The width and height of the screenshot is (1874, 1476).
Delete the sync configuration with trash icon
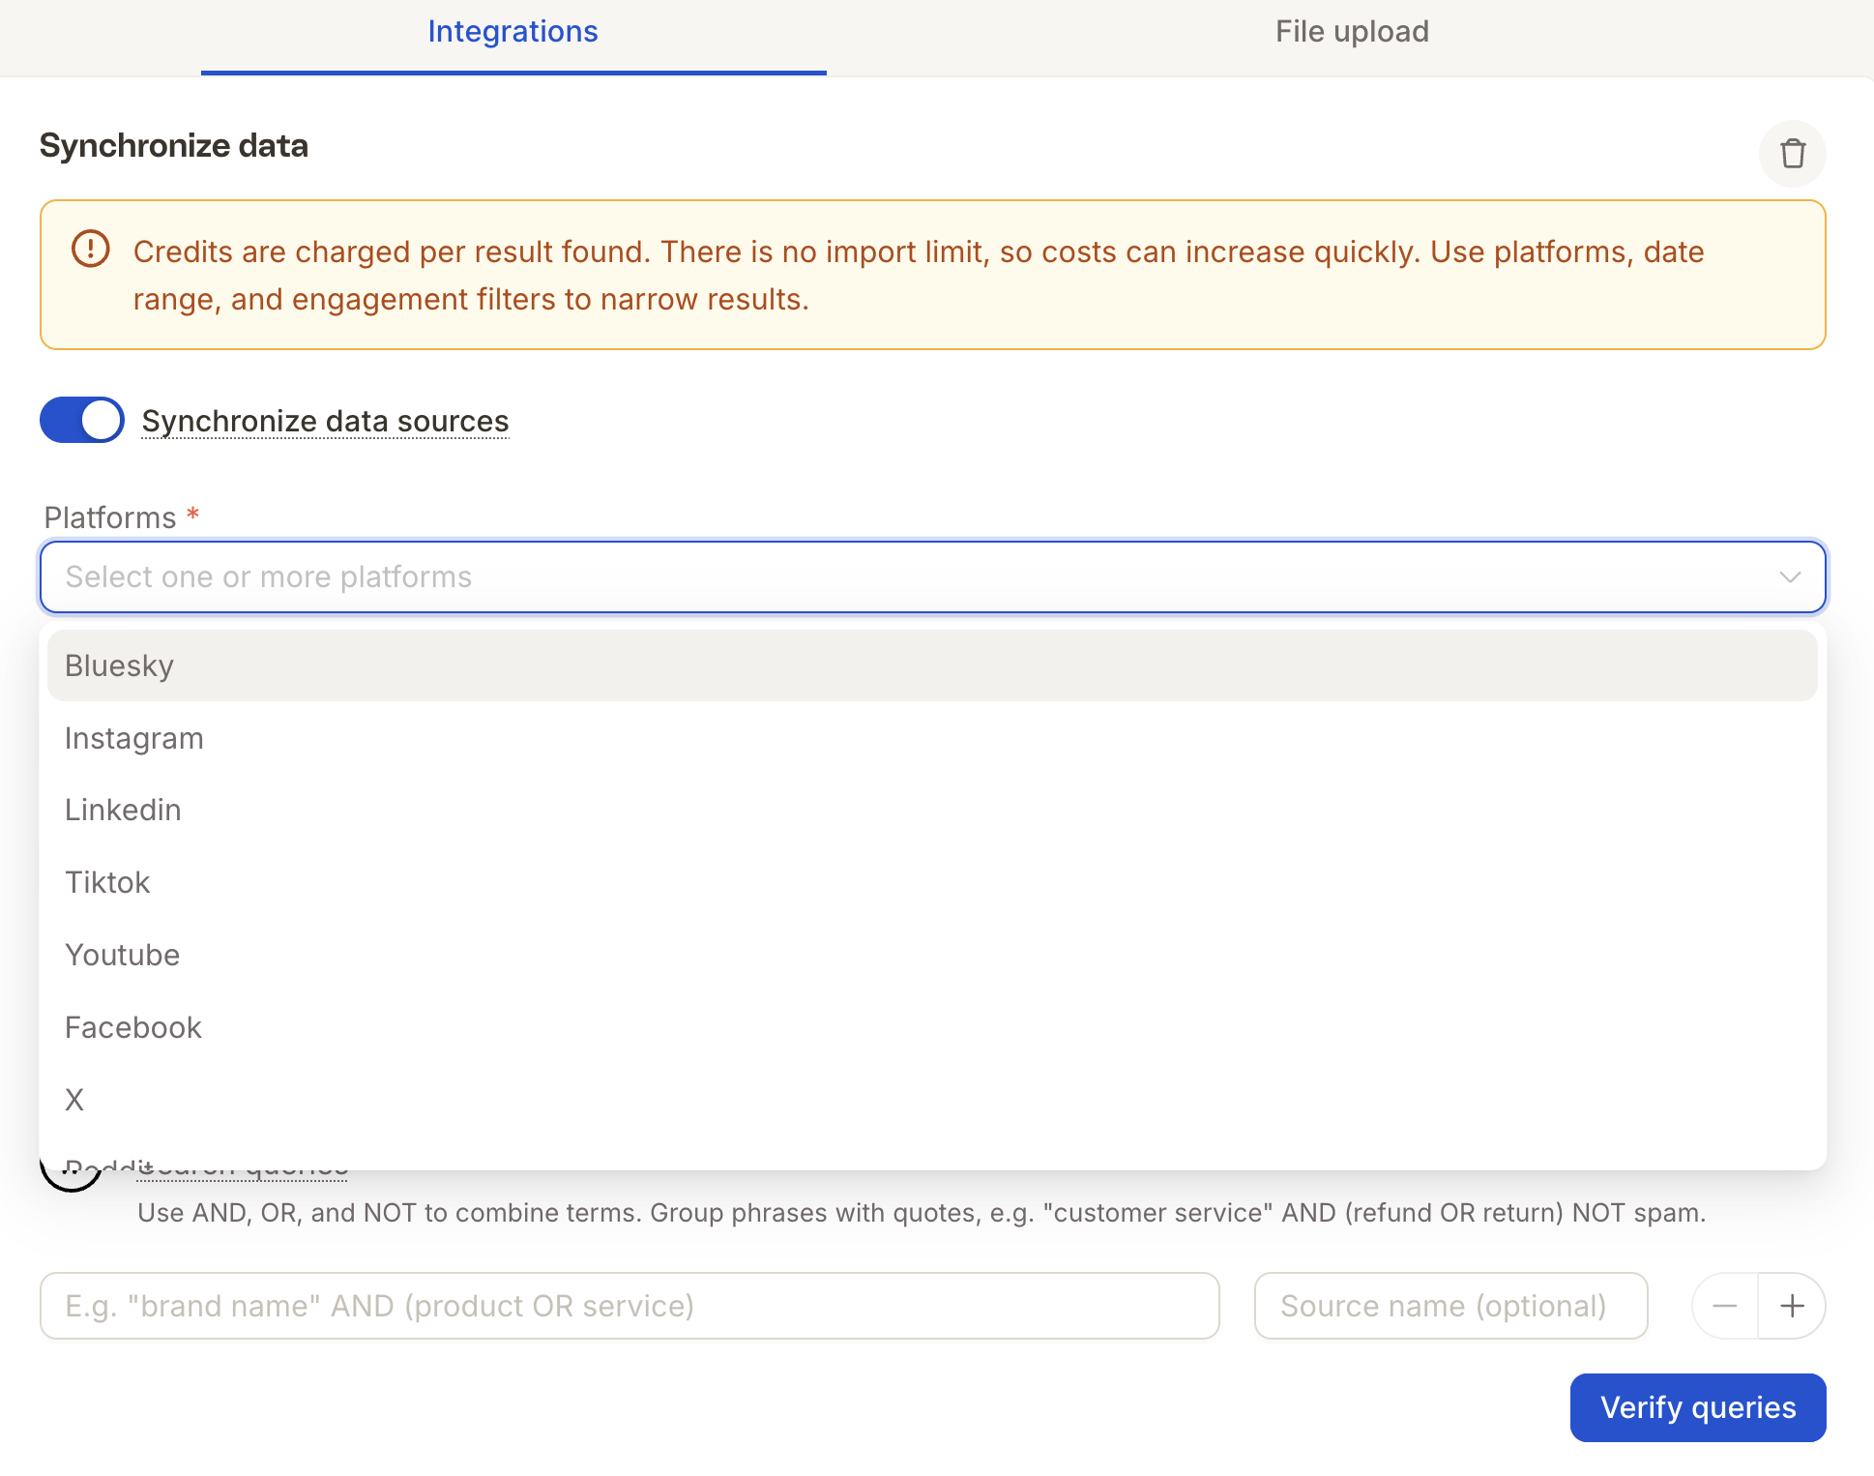(1792, 154)
